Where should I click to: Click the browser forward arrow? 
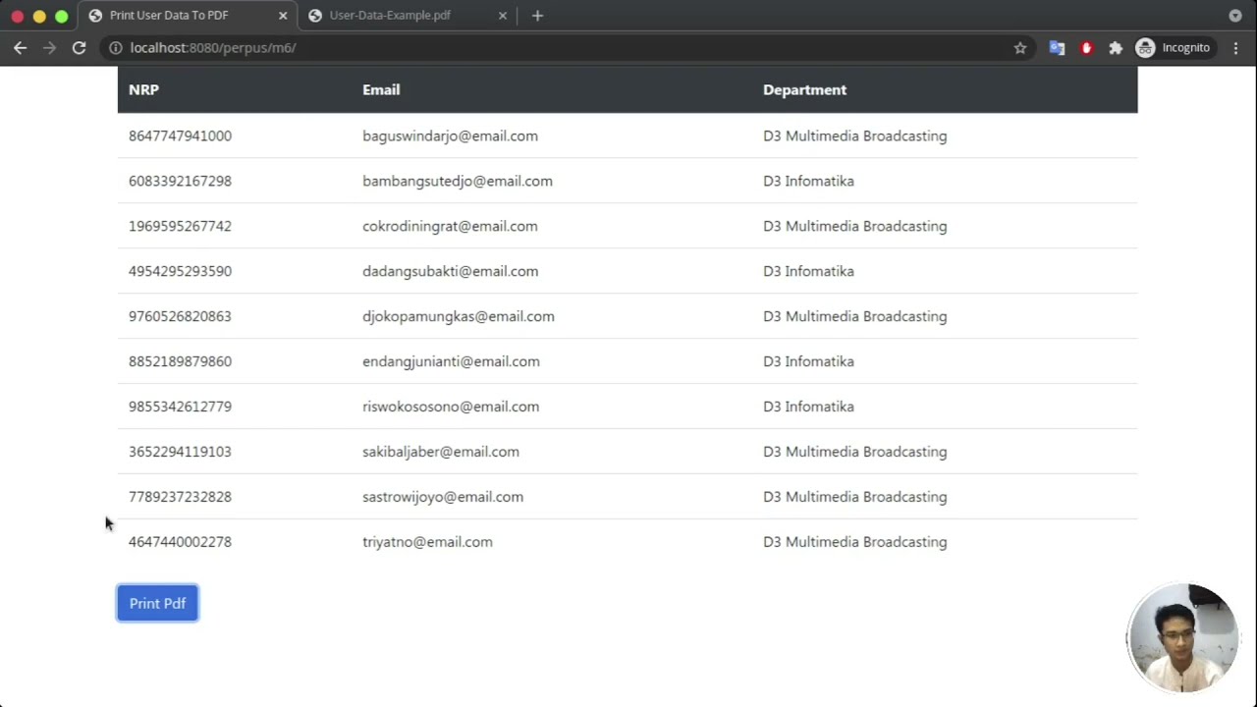[x=49, y=47]
